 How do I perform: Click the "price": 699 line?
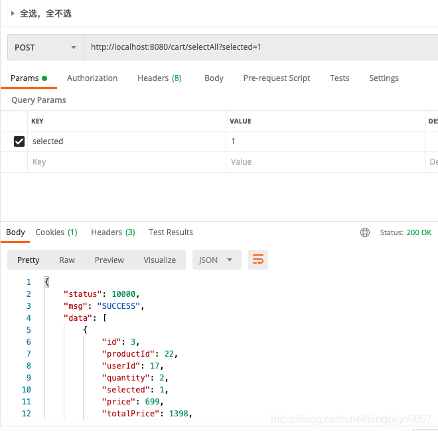133,402
